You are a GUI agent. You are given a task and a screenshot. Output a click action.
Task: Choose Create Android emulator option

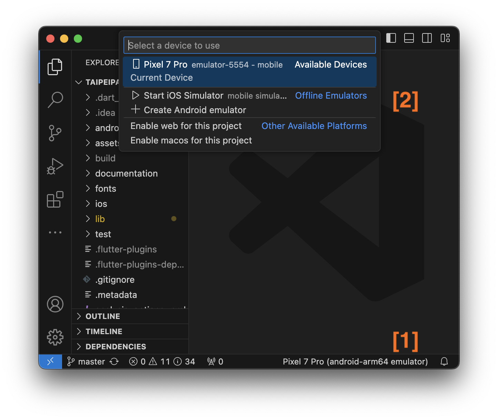pos(250,110)
